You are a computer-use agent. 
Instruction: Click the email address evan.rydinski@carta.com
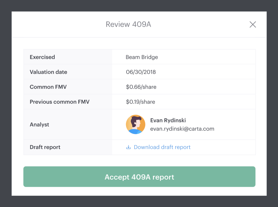(182, 129)
